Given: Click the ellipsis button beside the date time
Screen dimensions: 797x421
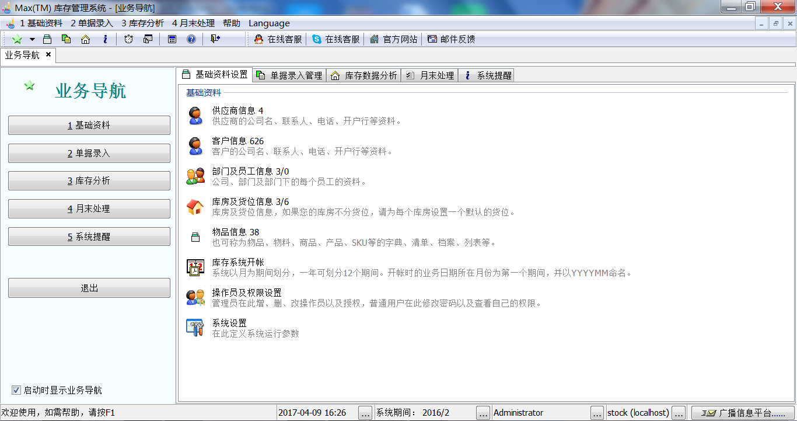Looking at the screenshot, I should point(365,413).
